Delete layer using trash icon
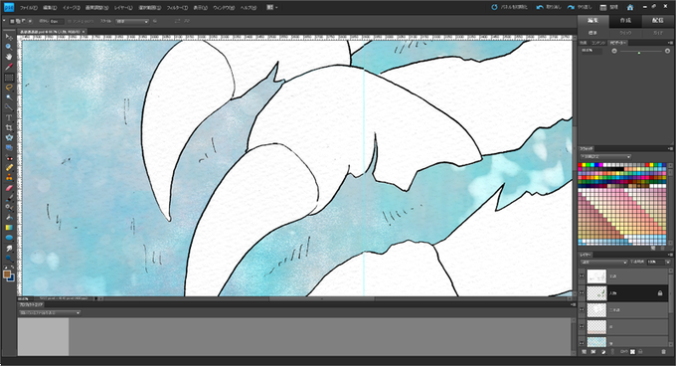 coord(663,352)
